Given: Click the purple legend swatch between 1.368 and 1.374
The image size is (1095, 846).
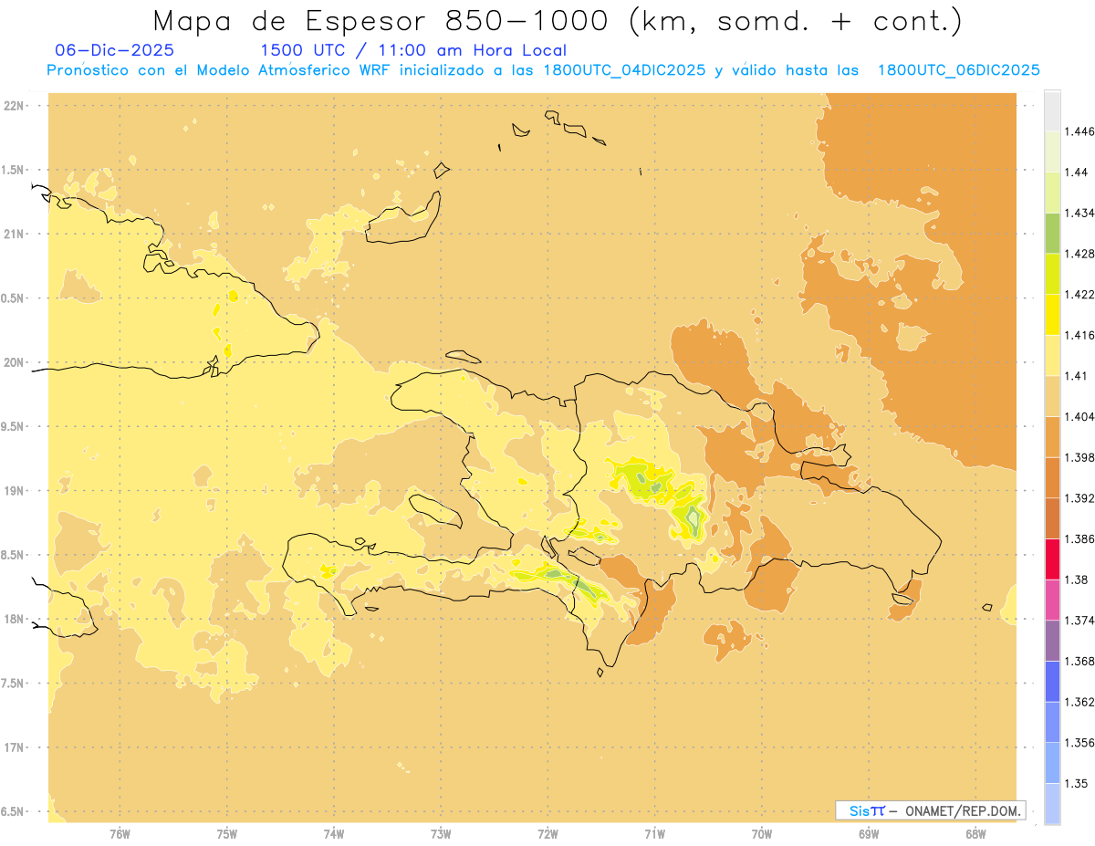Looking at the screenshot, I should [x=1052, y=641].
